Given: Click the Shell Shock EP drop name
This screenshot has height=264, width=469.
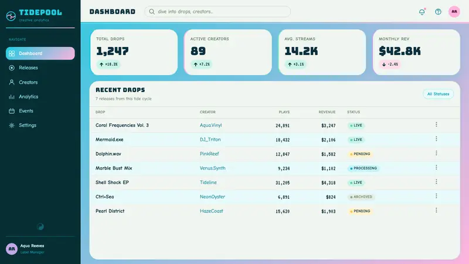Looking at the screenshot, I should pyautogui.click(x=112, y=182).
